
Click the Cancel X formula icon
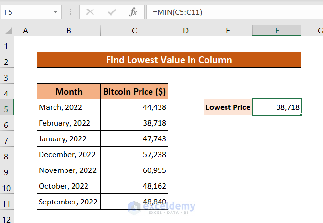tap(90, 12)
